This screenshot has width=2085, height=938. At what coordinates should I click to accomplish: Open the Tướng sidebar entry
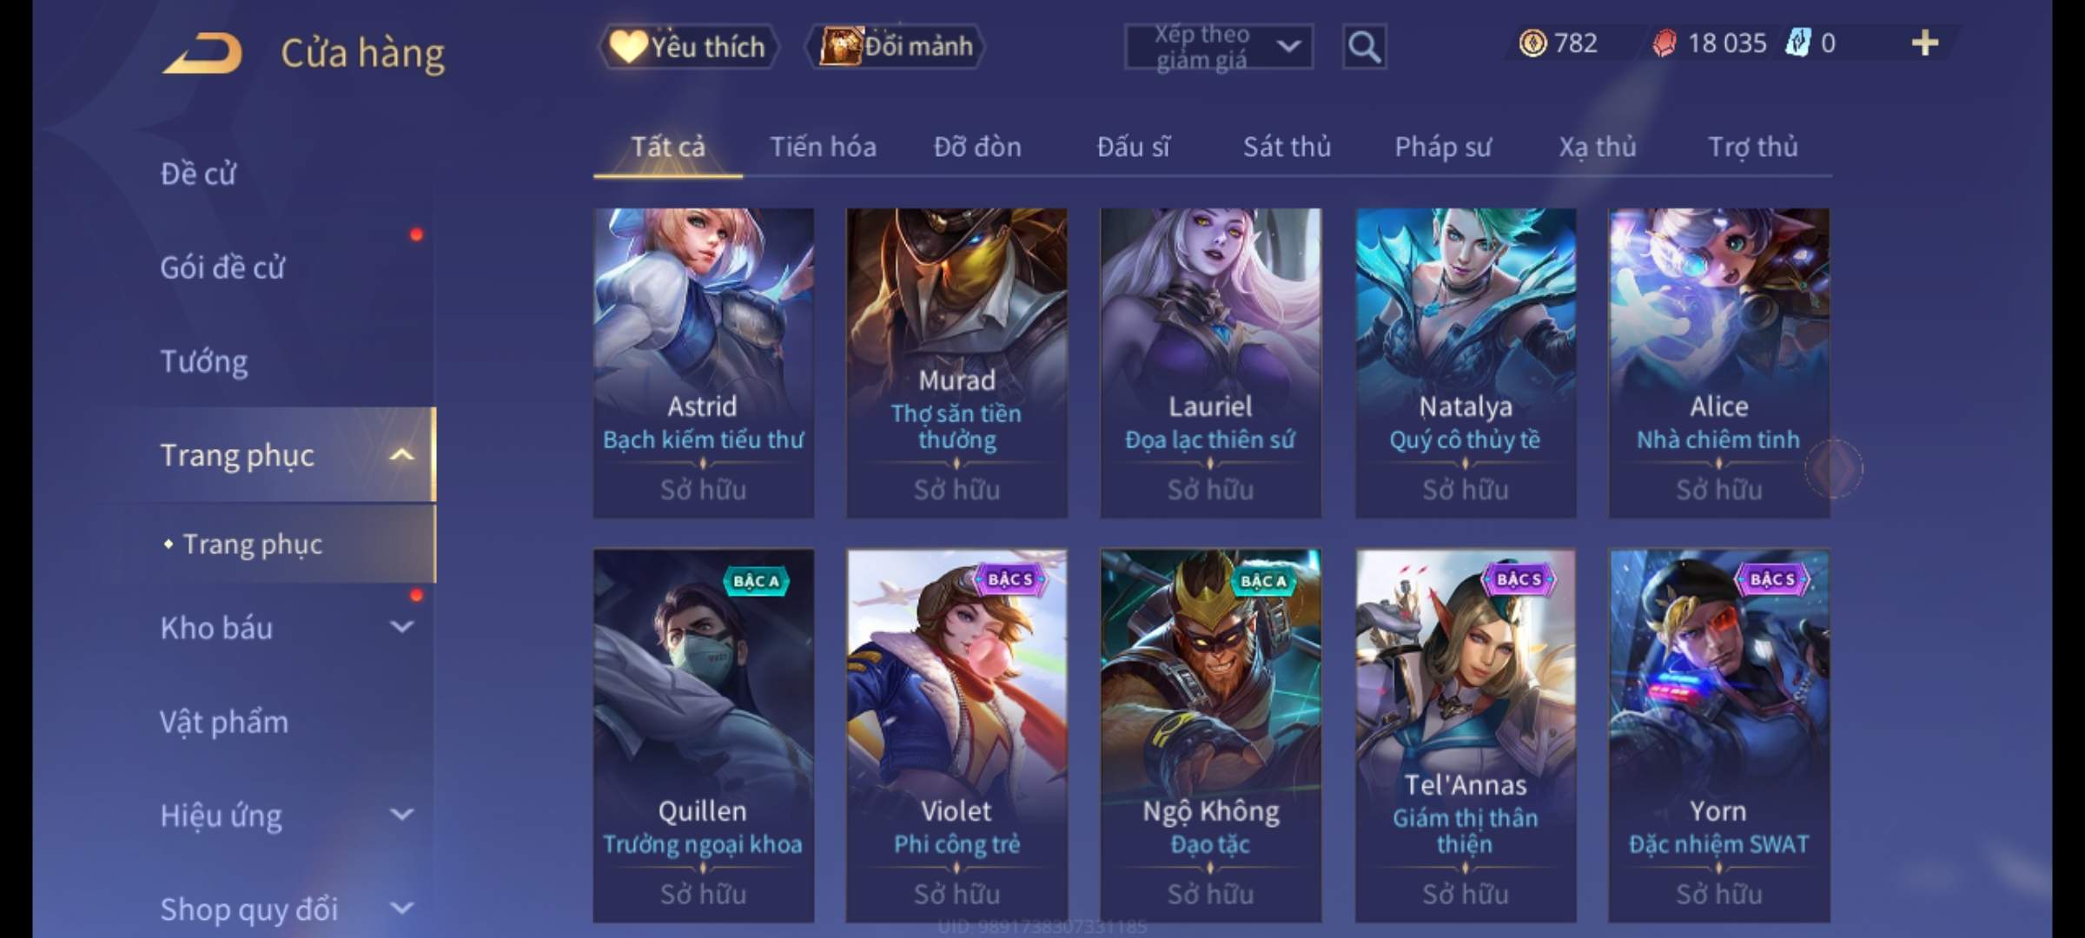tap(204, 361)
